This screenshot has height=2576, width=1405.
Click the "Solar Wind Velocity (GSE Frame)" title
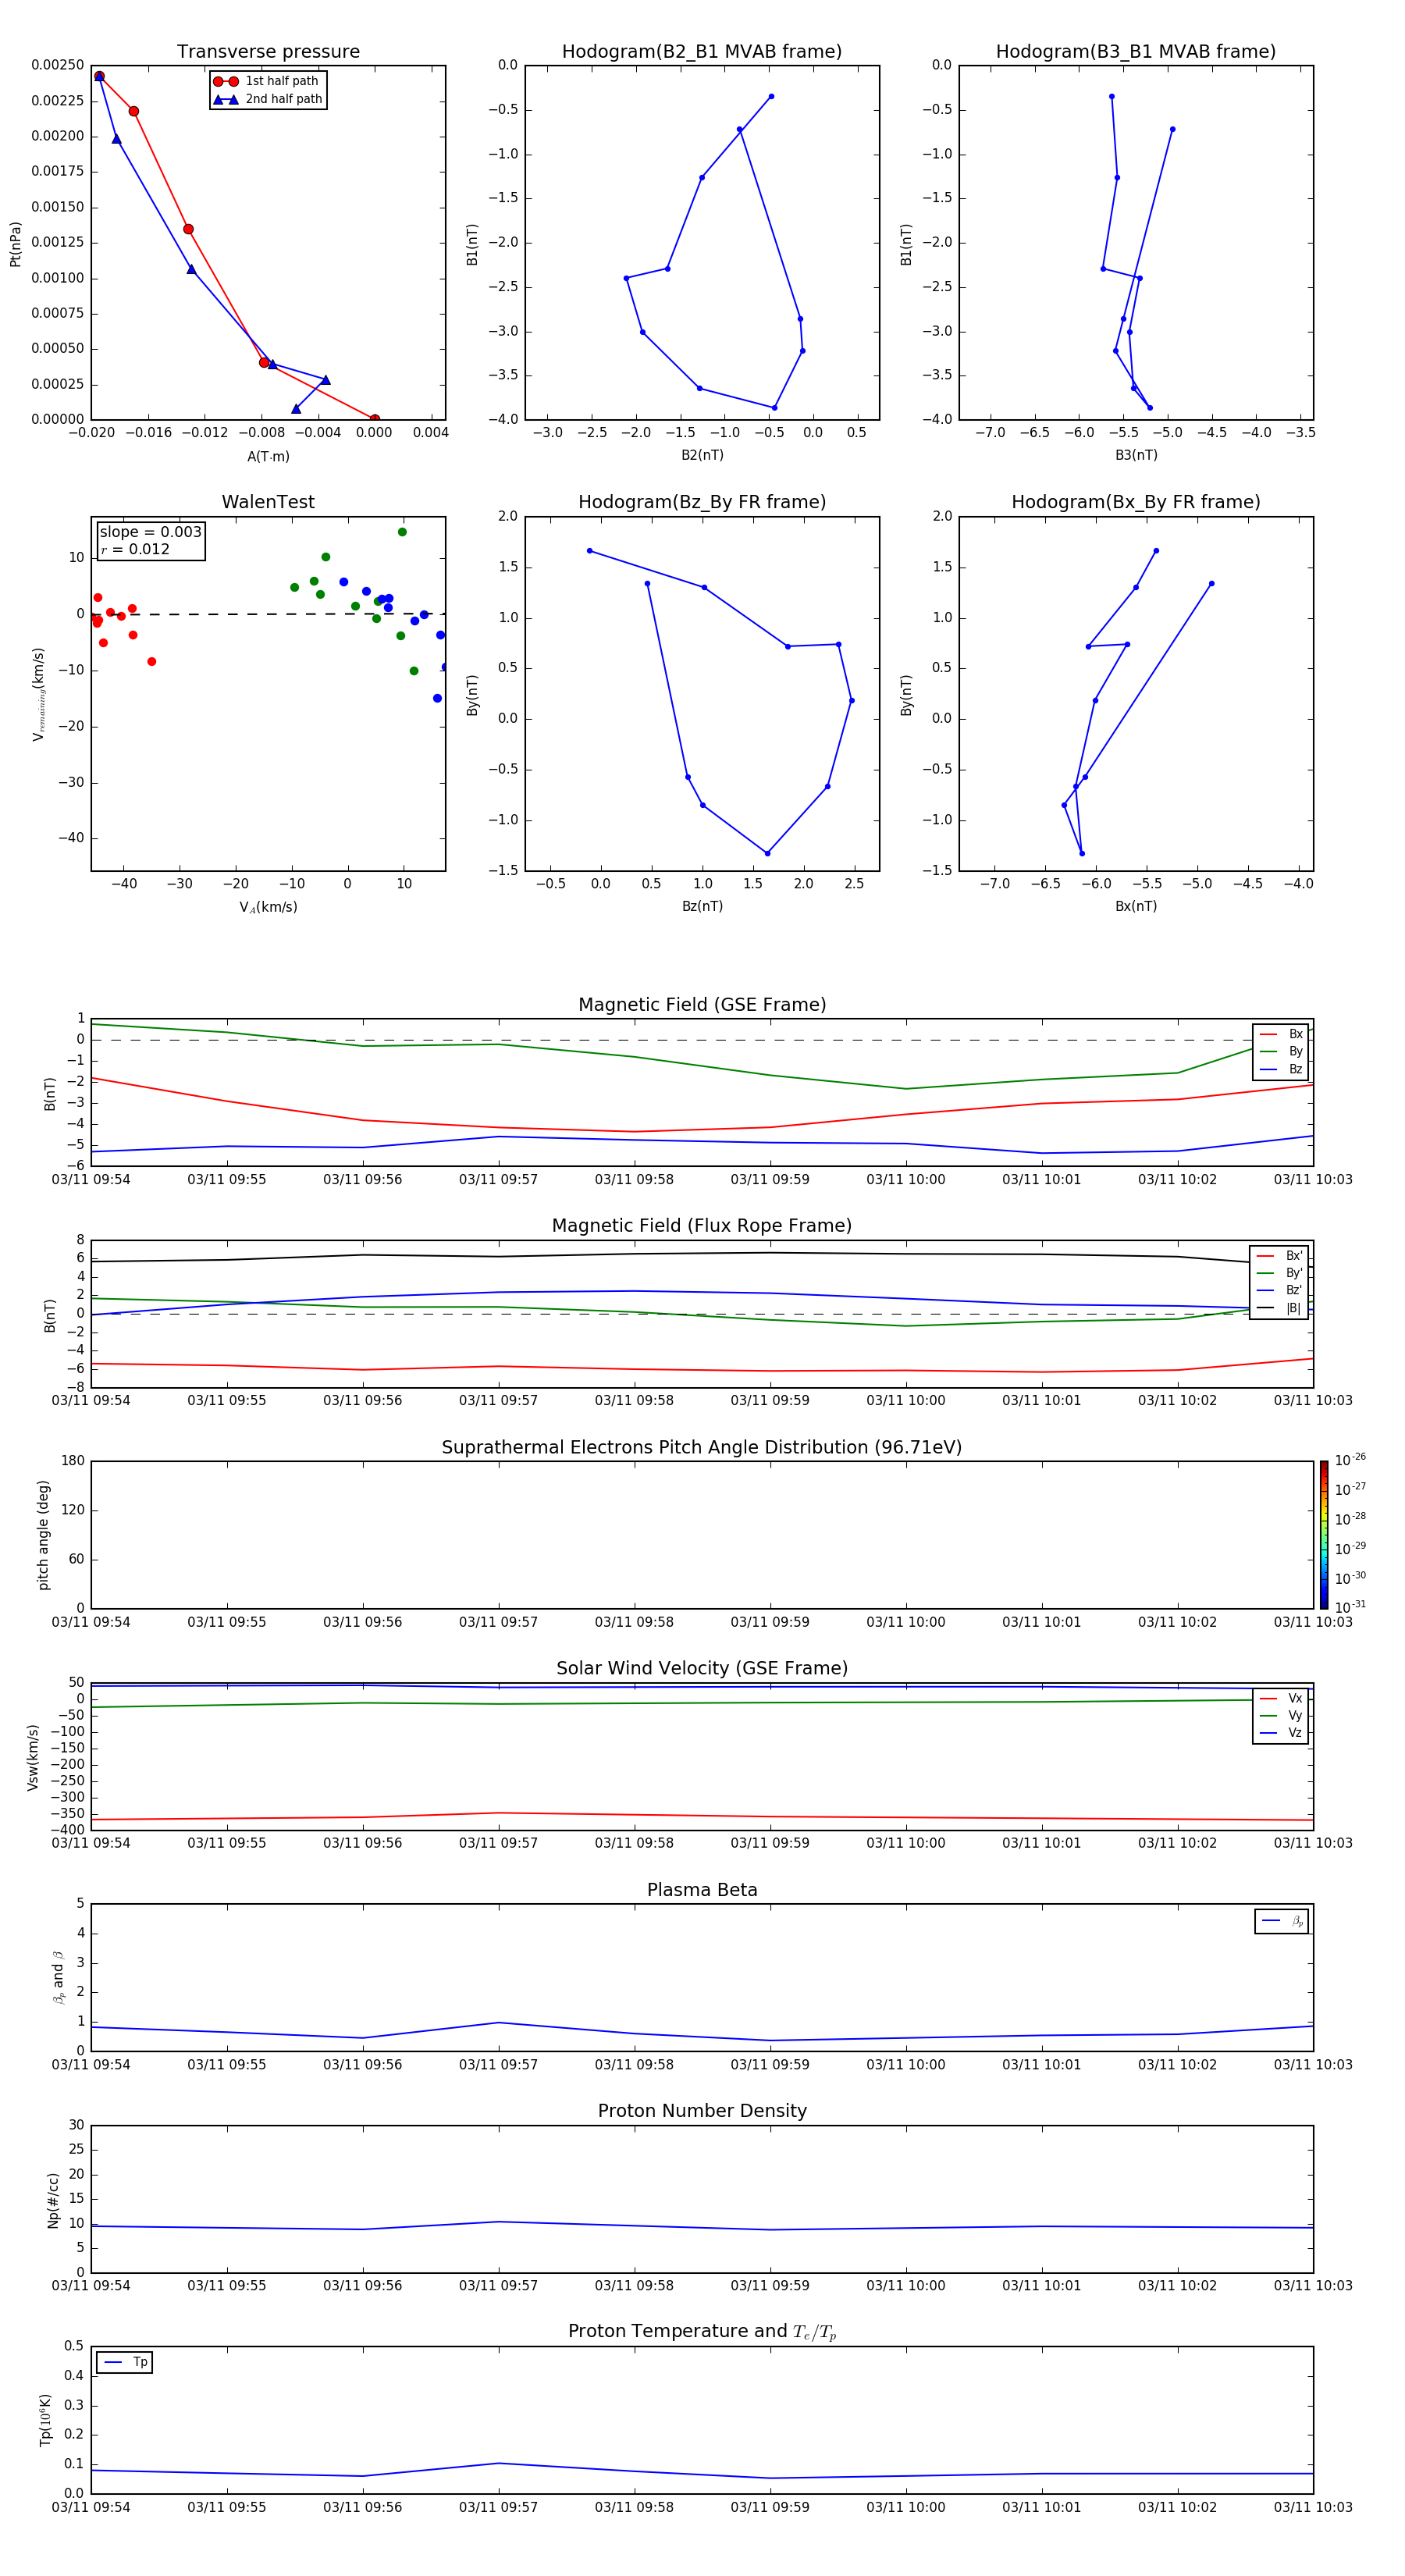702,1669
